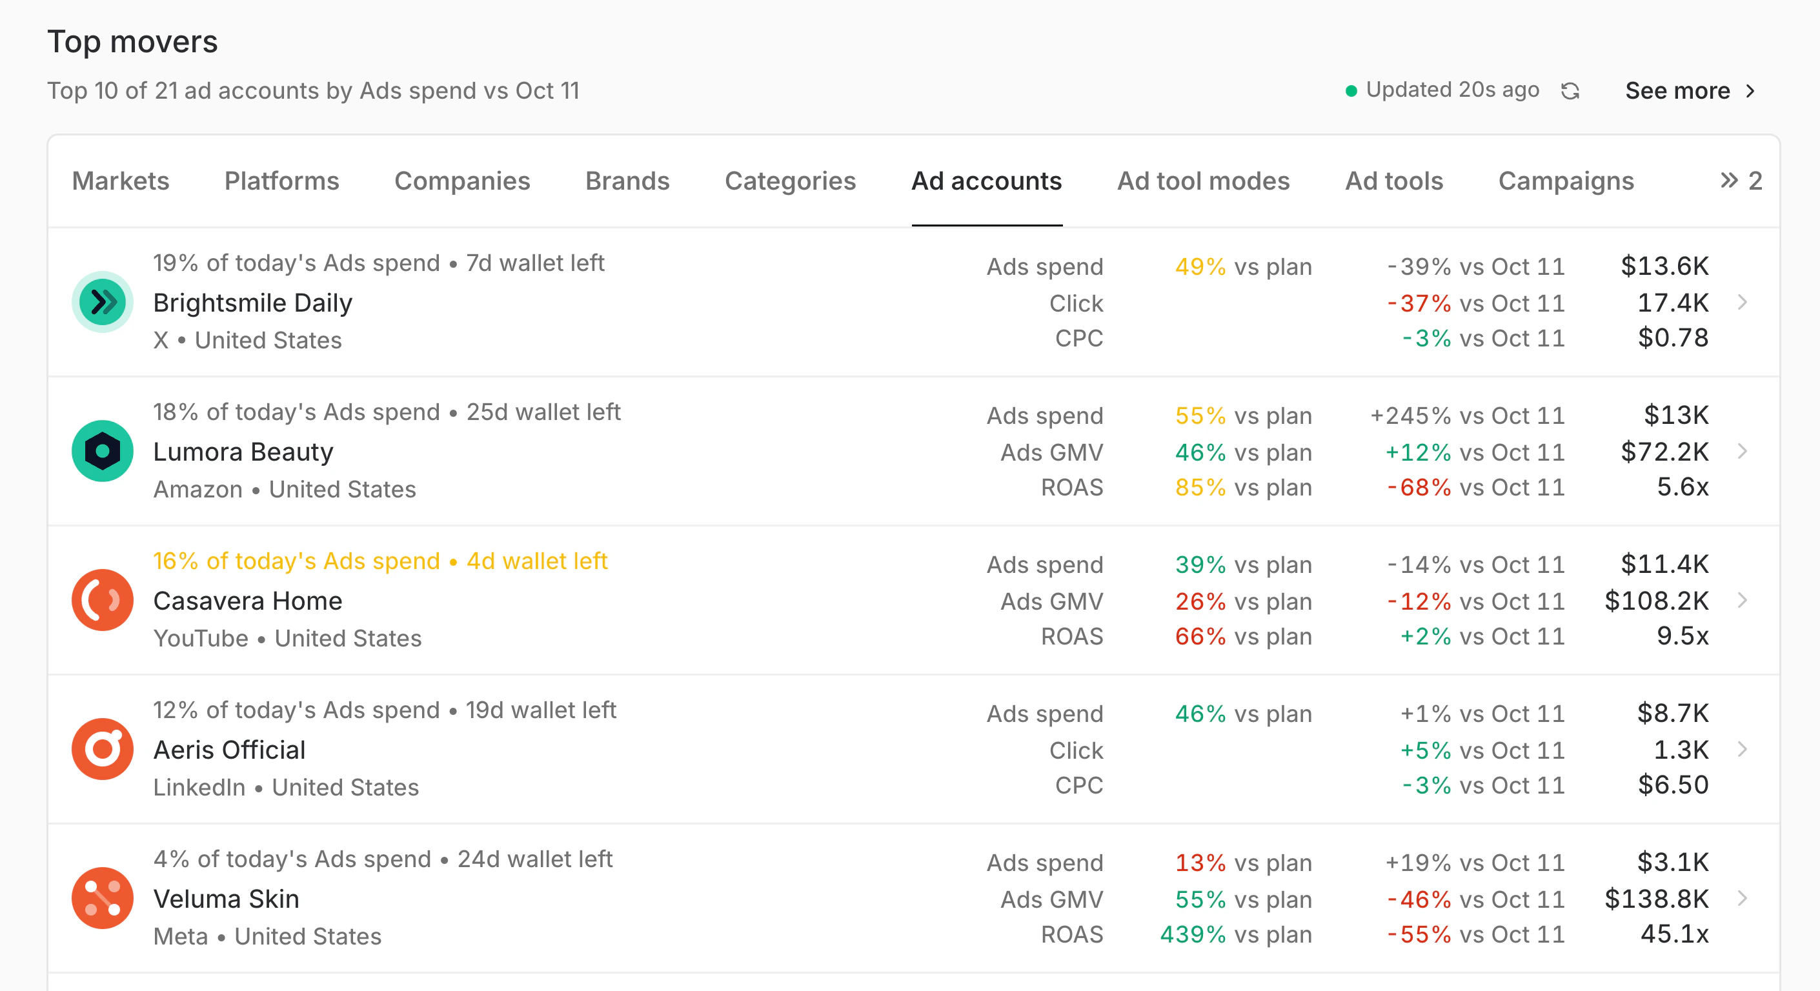The width and height of the screenshot is (1820, 991).
Task: Switch to the Brands tab
Action: 627,181
